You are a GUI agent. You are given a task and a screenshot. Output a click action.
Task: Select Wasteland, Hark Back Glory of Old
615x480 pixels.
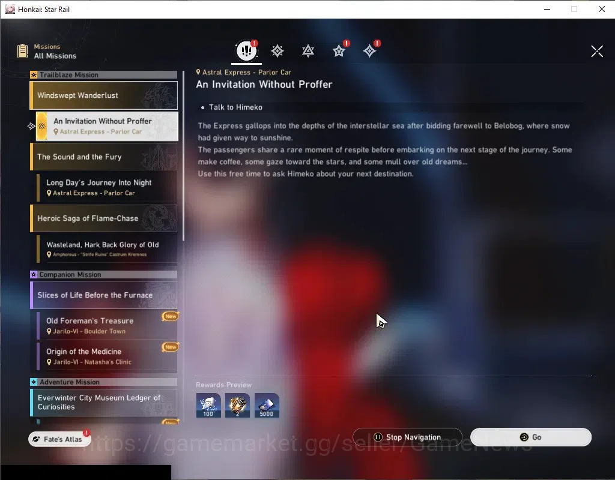107,249
